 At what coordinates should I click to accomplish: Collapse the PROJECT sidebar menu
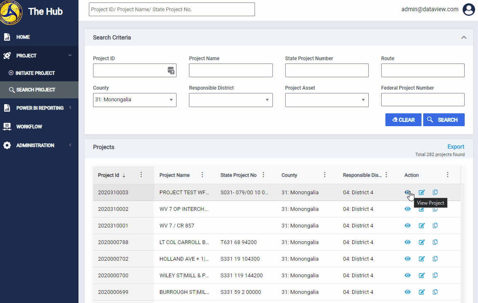(x=70, y=56)
